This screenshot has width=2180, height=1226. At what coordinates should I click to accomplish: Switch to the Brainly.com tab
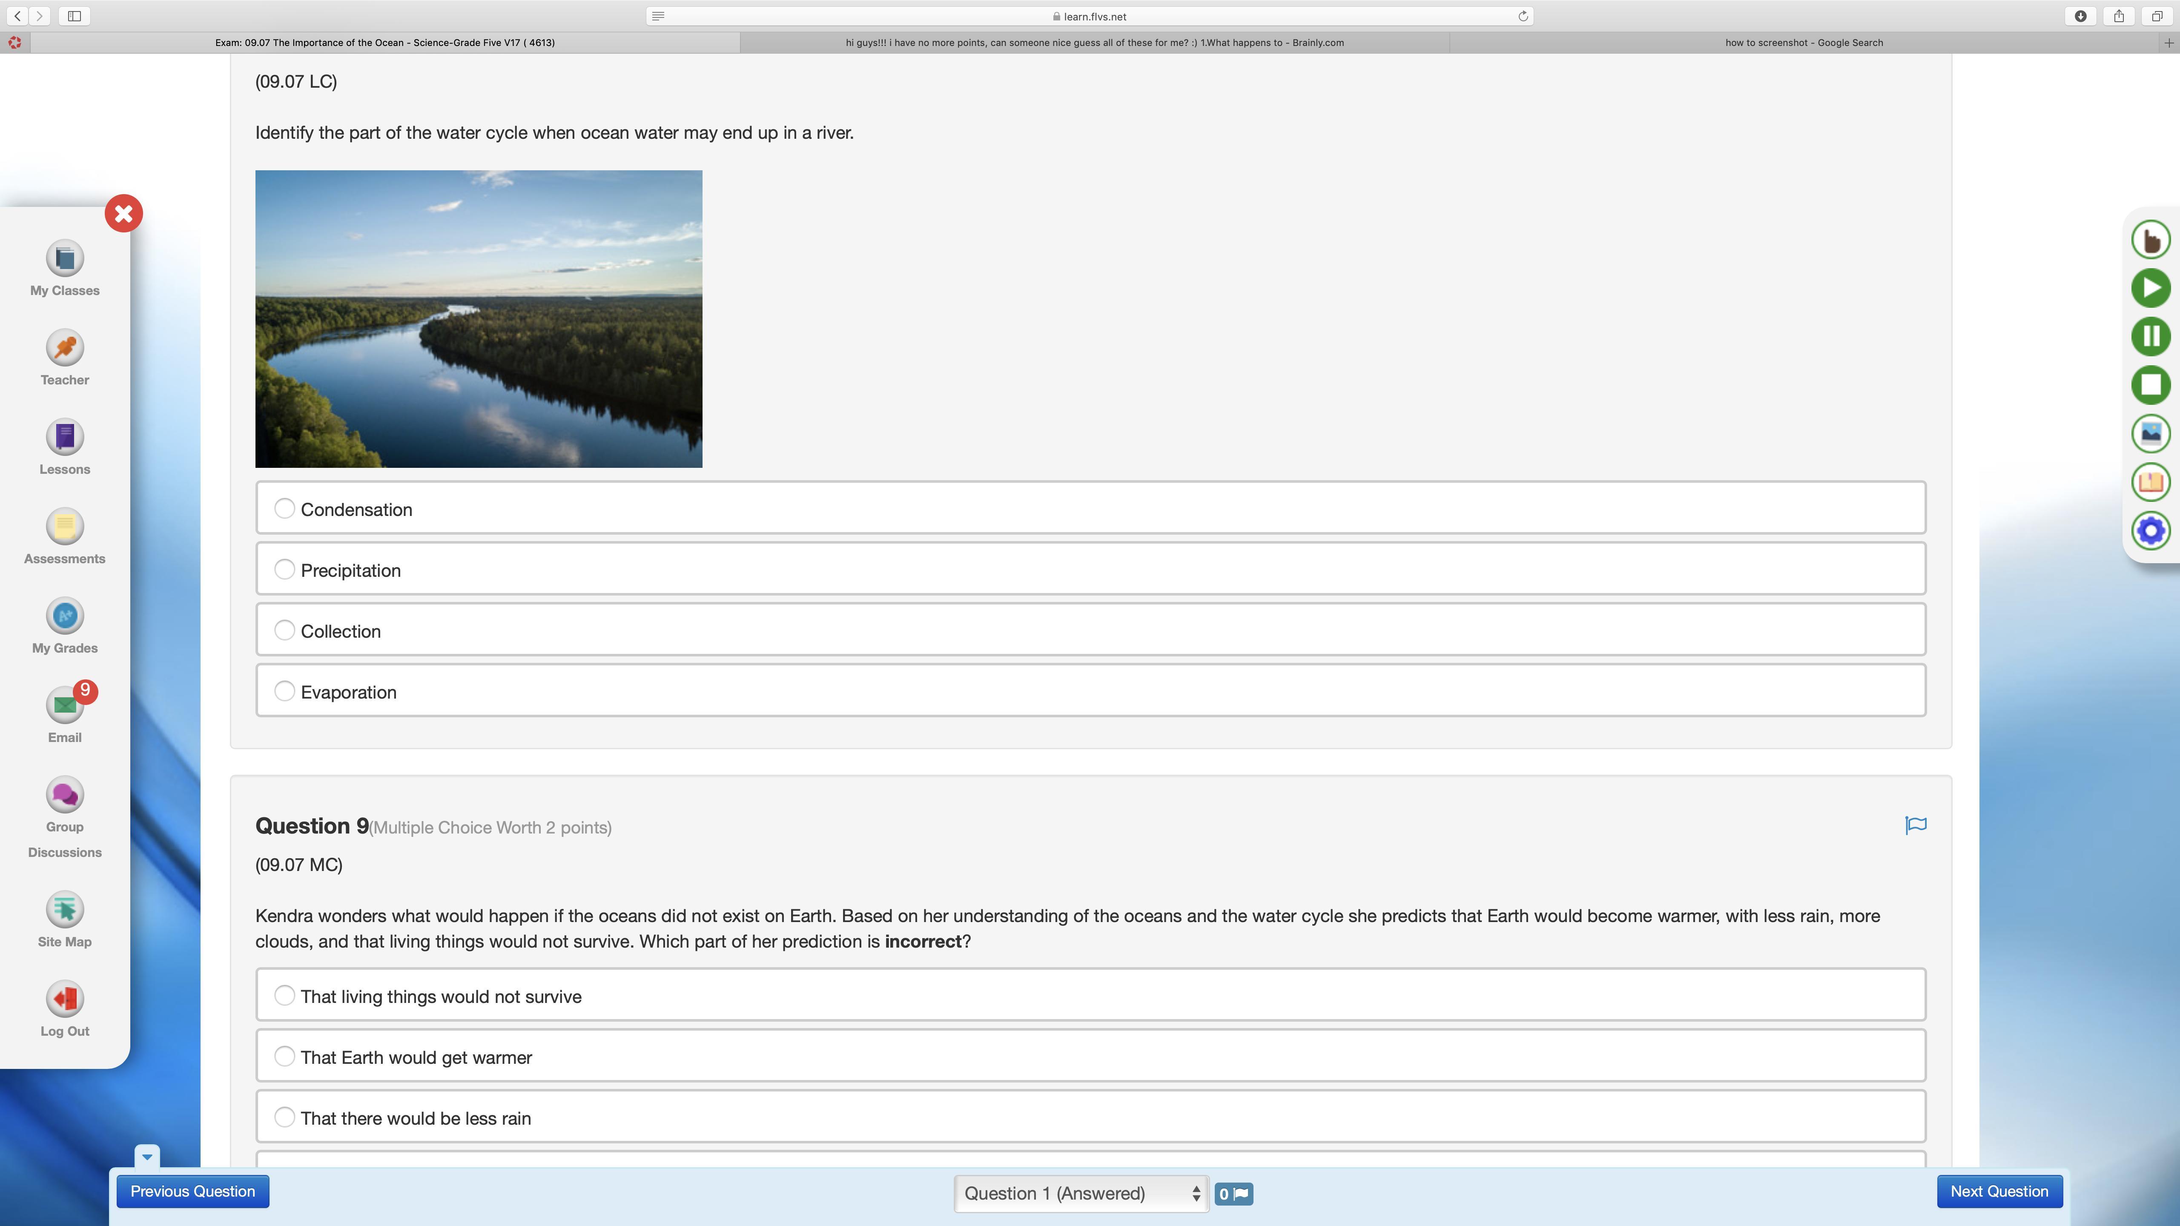pos(1094,42)
